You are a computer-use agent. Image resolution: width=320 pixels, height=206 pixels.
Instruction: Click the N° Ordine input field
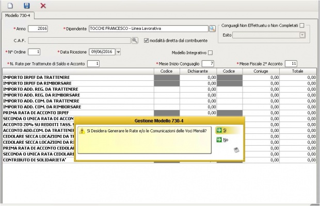click(x=34, y=51)
